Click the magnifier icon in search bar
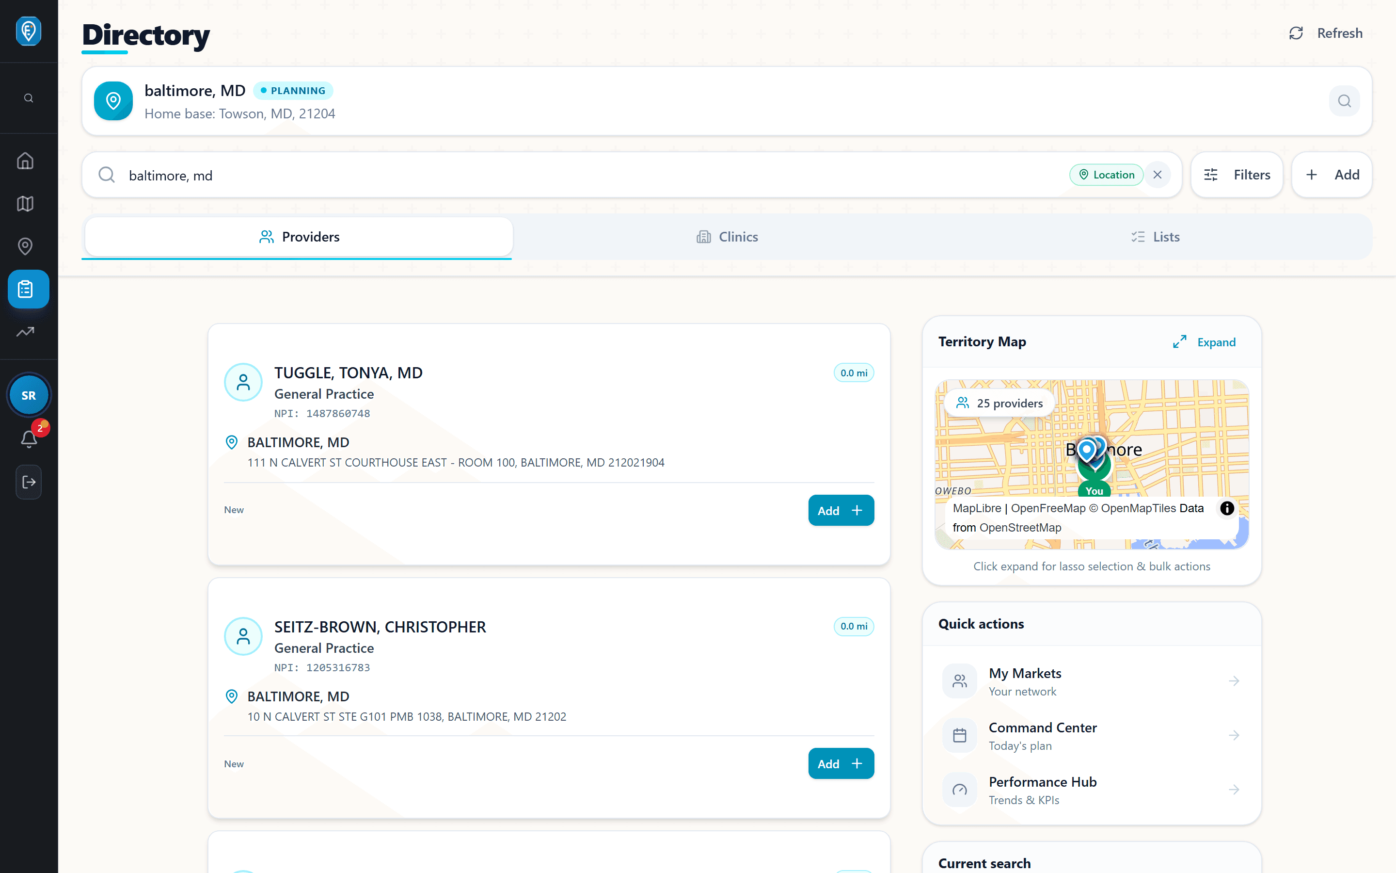 coord(107,175)
